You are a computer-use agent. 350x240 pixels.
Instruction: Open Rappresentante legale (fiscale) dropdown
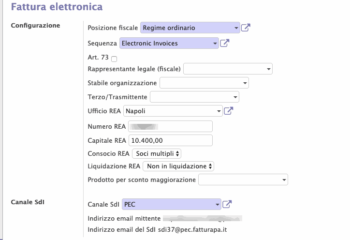coord(269,69)
